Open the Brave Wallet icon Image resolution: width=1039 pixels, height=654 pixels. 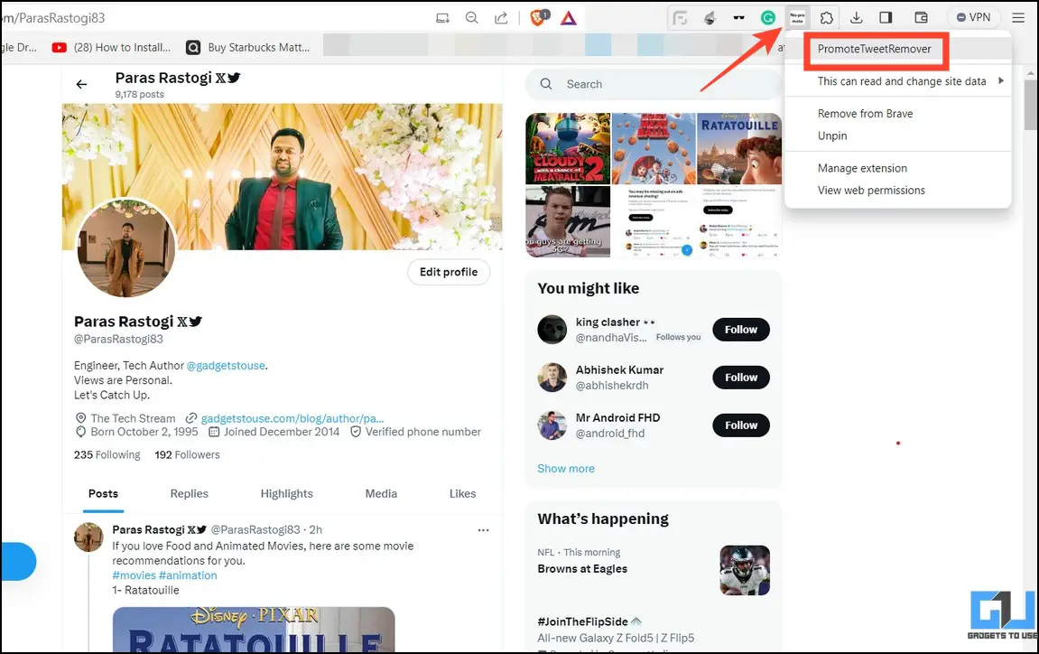click(921, 18)
